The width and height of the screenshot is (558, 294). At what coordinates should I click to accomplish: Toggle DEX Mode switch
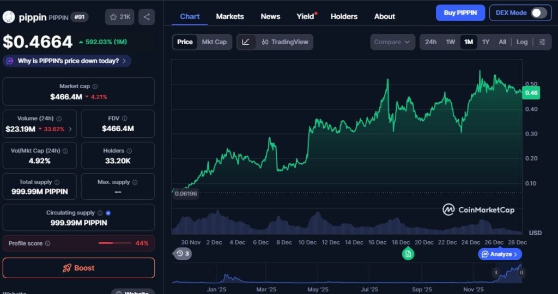click(538, 13)
